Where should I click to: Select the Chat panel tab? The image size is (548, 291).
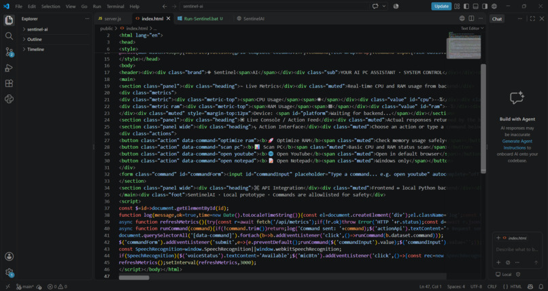tap(497, 19)
